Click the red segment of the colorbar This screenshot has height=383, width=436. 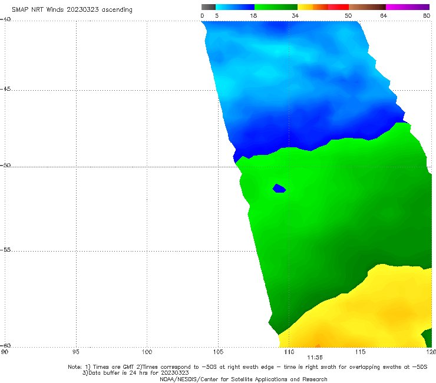[338, 7]
